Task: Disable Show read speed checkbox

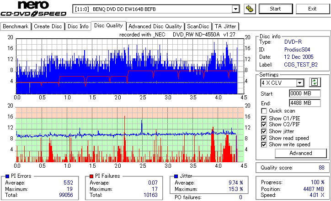Action: (x=264, y=138)
